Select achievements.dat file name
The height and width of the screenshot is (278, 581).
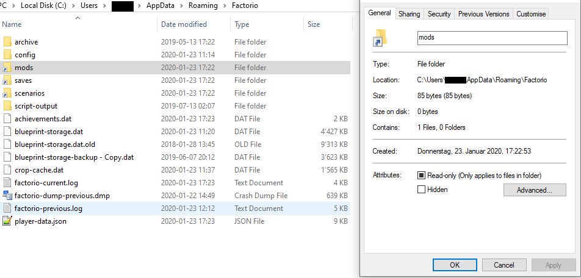point(43,119)
